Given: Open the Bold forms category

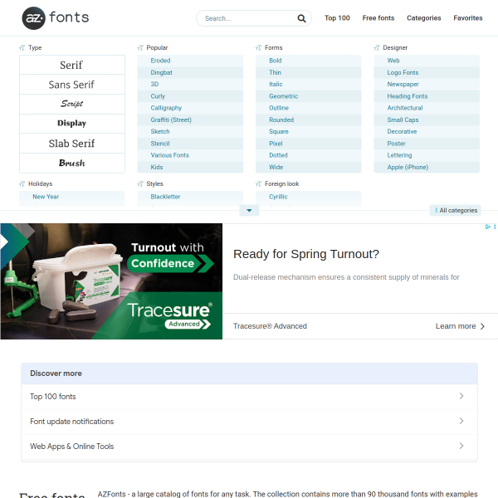Looking at the screenshot, I should pyautogui.click(x=309, y=61).
